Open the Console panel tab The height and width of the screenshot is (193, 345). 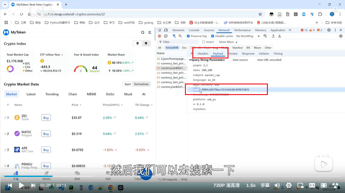click(194, 30)
